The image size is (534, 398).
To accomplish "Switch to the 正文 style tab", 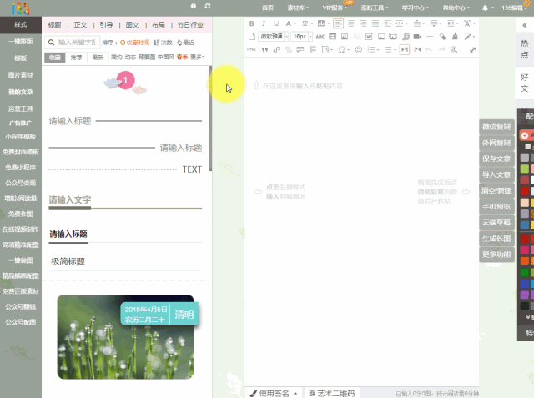I will tap(80, 25).
